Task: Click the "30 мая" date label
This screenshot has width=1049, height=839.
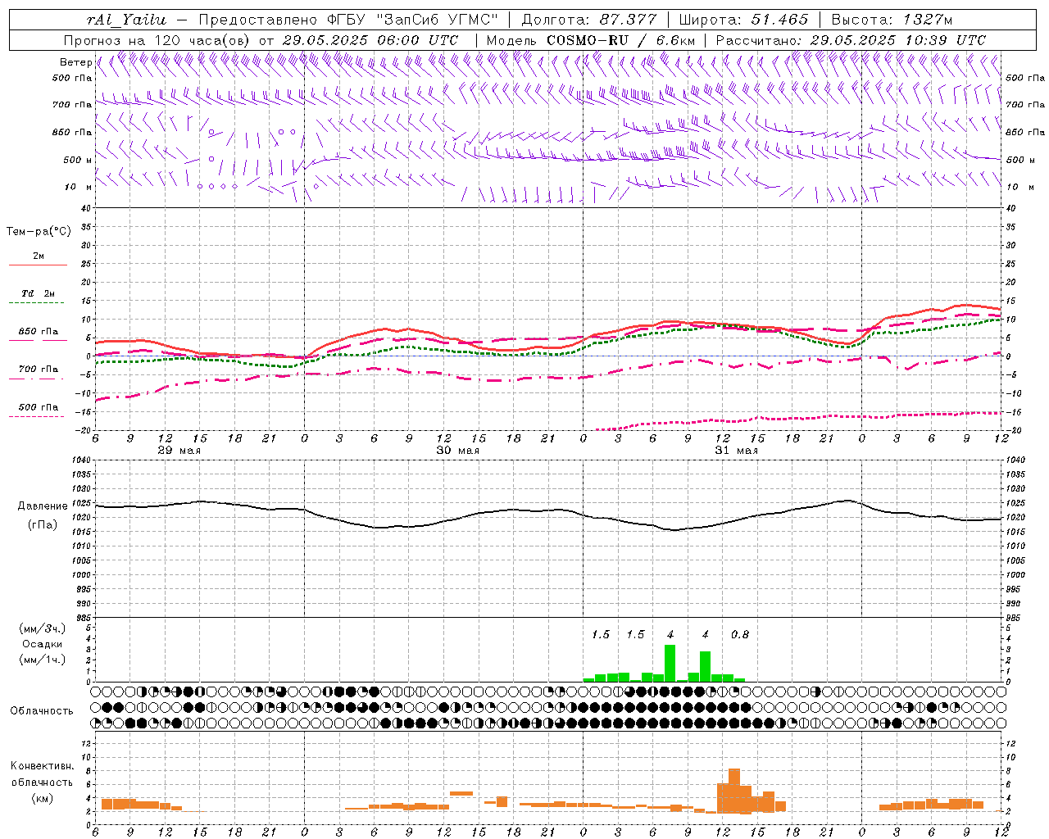Action: (x=457, y=451)
